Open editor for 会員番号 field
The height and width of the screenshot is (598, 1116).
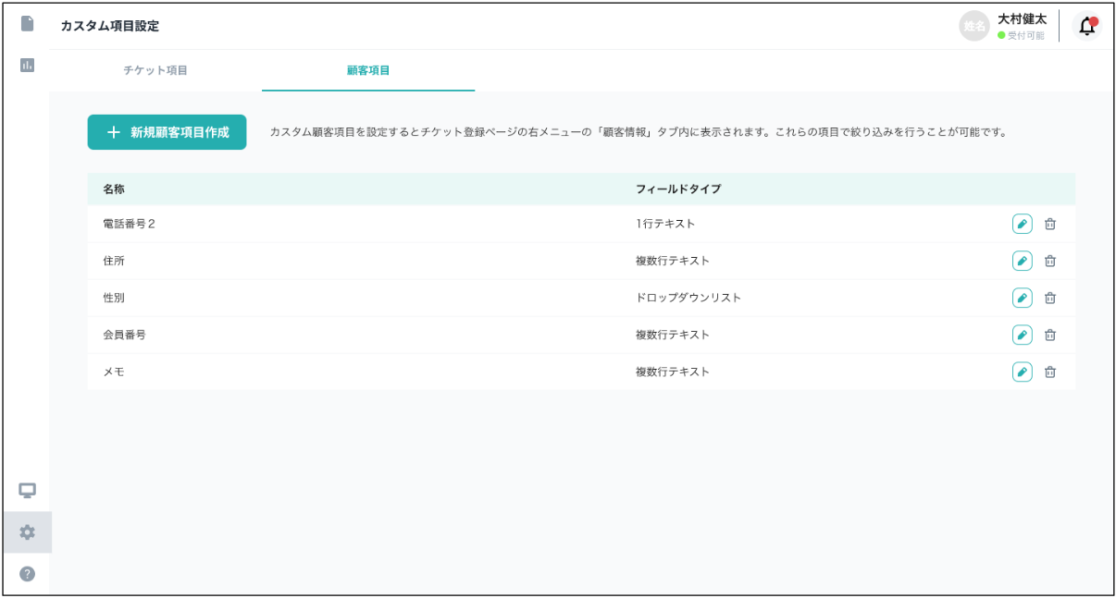pos(1022,335)
